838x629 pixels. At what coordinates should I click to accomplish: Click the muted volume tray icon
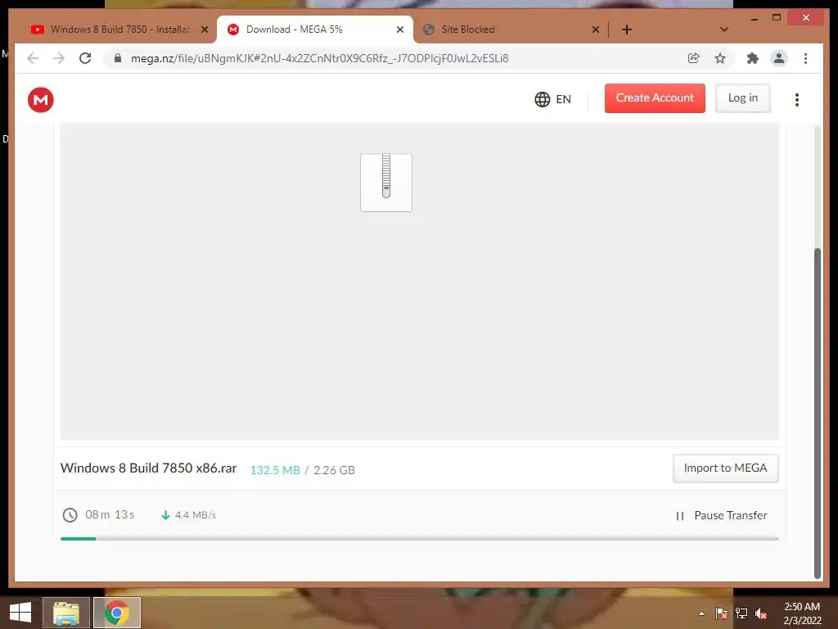(761, 613)
